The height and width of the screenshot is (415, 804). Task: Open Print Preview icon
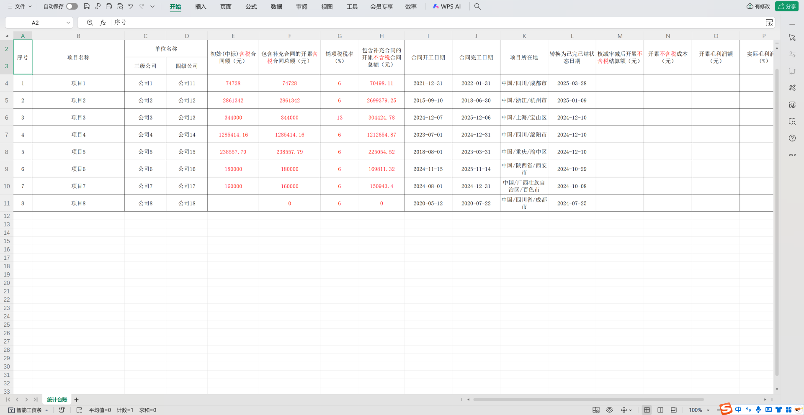point(120,6)
